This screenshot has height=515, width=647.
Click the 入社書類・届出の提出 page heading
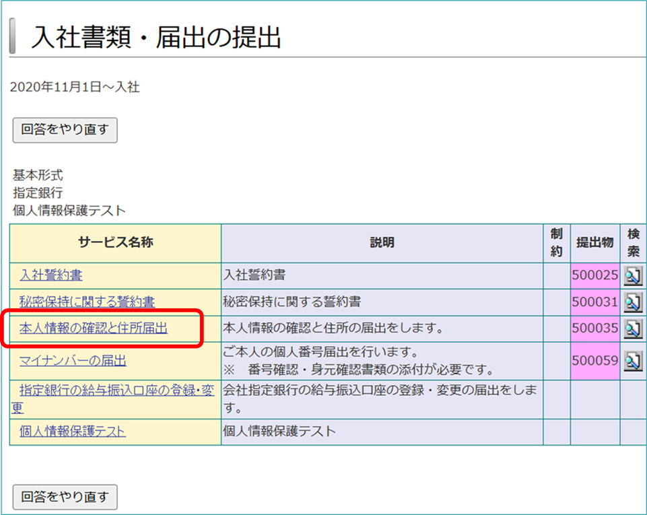click(156, 38)
